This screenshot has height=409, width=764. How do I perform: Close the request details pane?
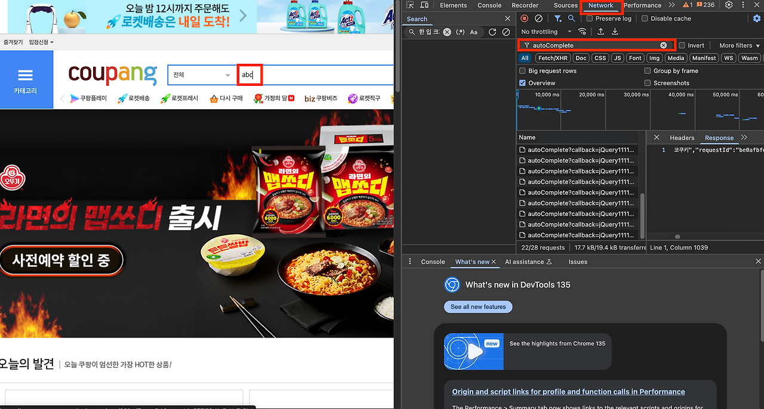point(657,138)
